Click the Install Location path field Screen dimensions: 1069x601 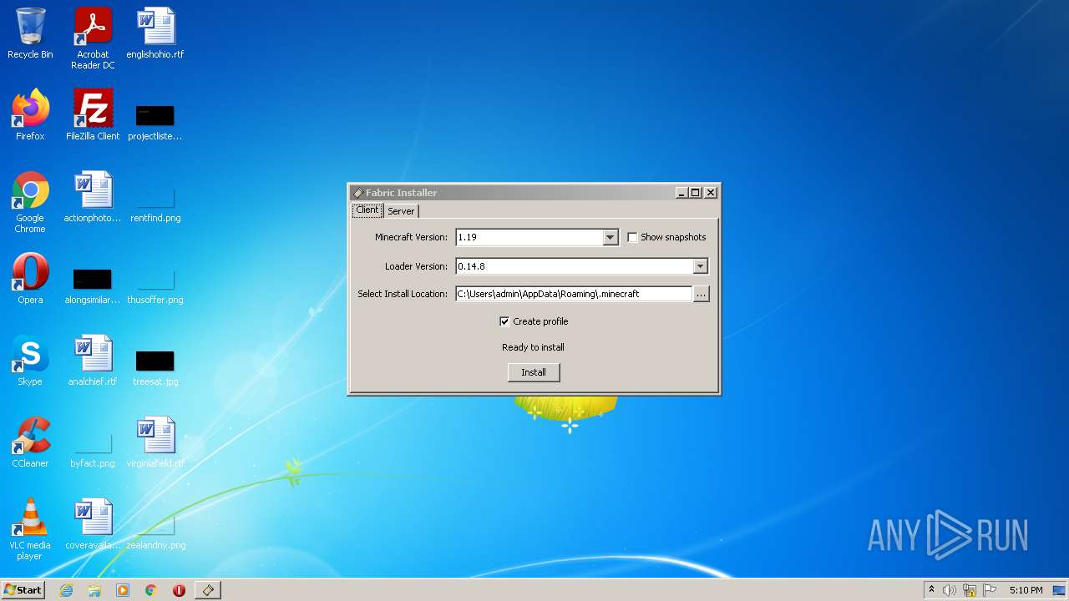(x=574, y=294)
